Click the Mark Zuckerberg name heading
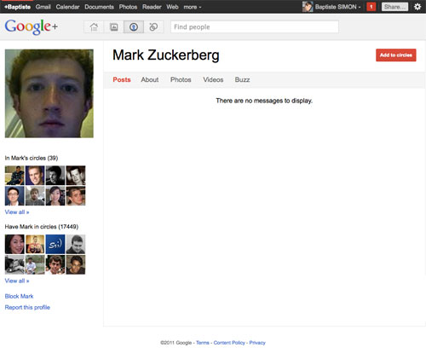 coord(166,55)
